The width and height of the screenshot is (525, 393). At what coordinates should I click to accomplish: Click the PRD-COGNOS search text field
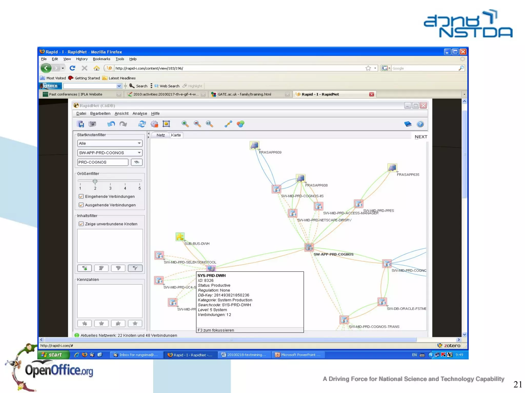(103, 162)
